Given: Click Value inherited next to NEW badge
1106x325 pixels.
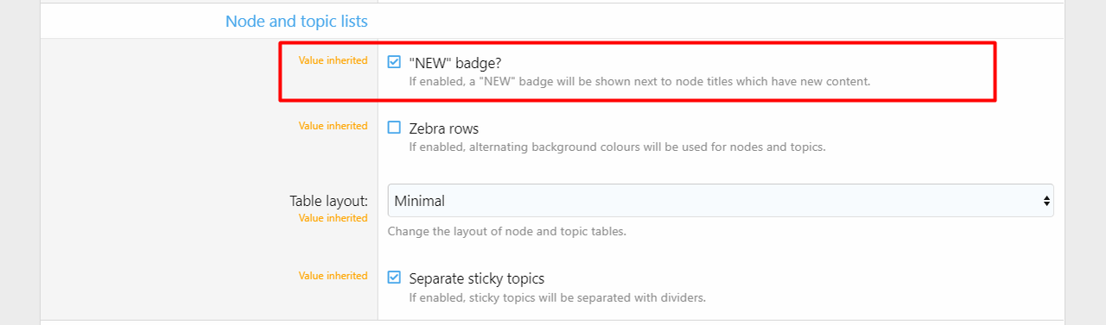Looking at the screenshot, I should coord(333,60).
